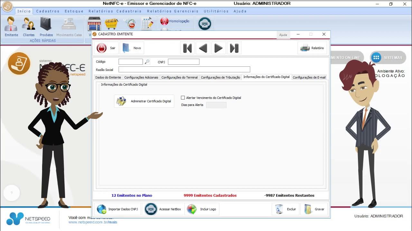412x231 pixels.
Task: Click '9999 Emitentes Cadastrados' text
Action: click(210, 195)
